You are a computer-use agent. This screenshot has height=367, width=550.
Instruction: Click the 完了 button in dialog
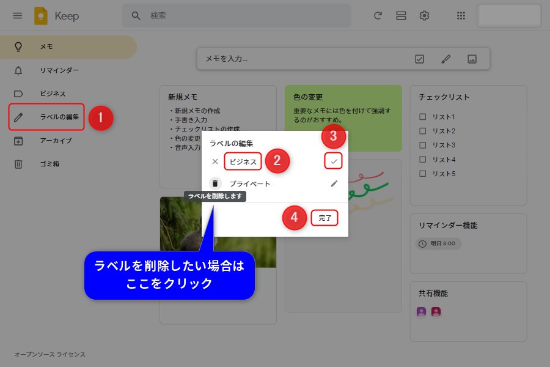pos(324,218)
